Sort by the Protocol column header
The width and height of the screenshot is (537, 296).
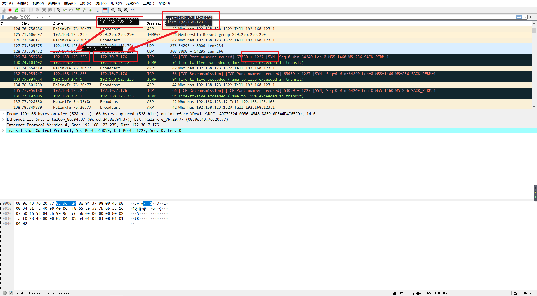pos(154,24)
